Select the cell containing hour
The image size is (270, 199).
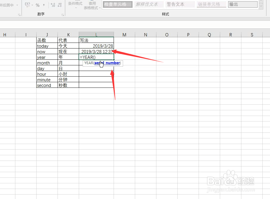click(x=47, y=74)
